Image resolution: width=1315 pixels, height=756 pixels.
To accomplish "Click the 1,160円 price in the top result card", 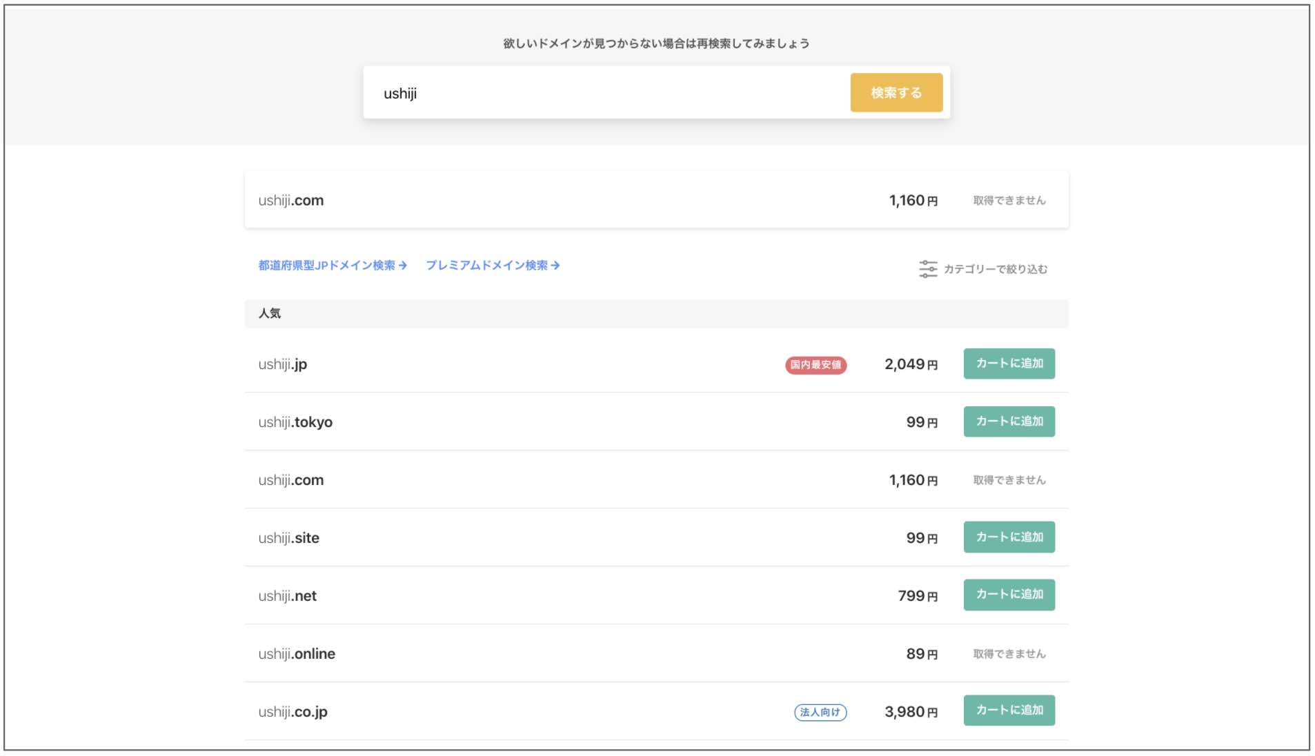I will point(913,201).
